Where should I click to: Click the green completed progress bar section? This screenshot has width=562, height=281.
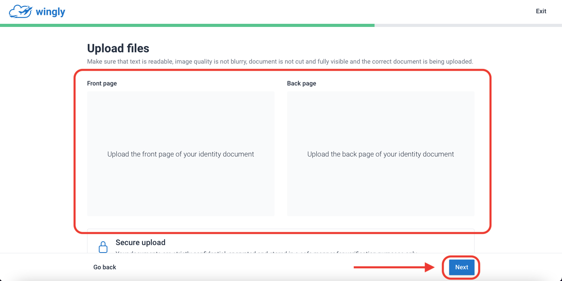187,25
